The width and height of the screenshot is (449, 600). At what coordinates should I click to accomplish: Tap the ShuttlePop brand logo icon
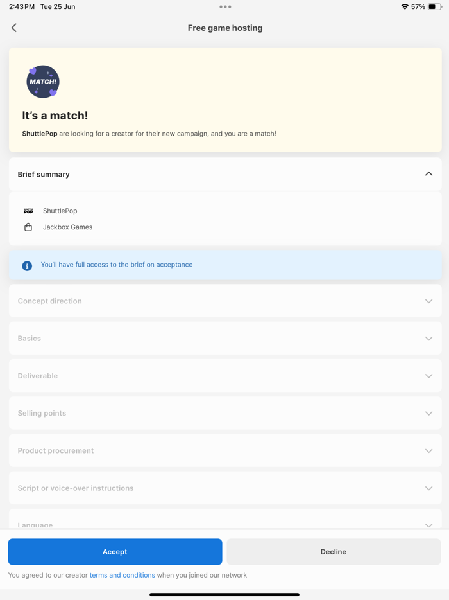coord(28,211)
